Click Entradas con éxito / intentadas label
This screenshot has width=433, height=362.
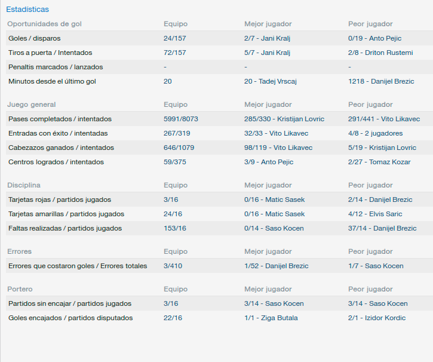coord(58,133)
